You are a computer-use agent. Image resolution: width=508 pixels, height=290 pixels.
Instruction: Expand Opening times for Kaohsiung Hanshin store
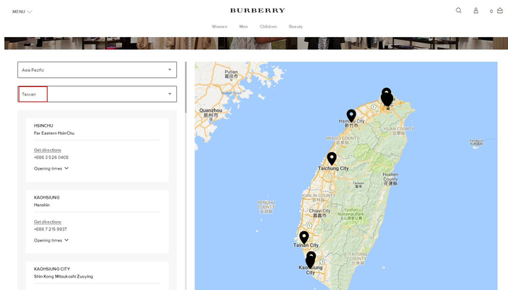[52, 241]
